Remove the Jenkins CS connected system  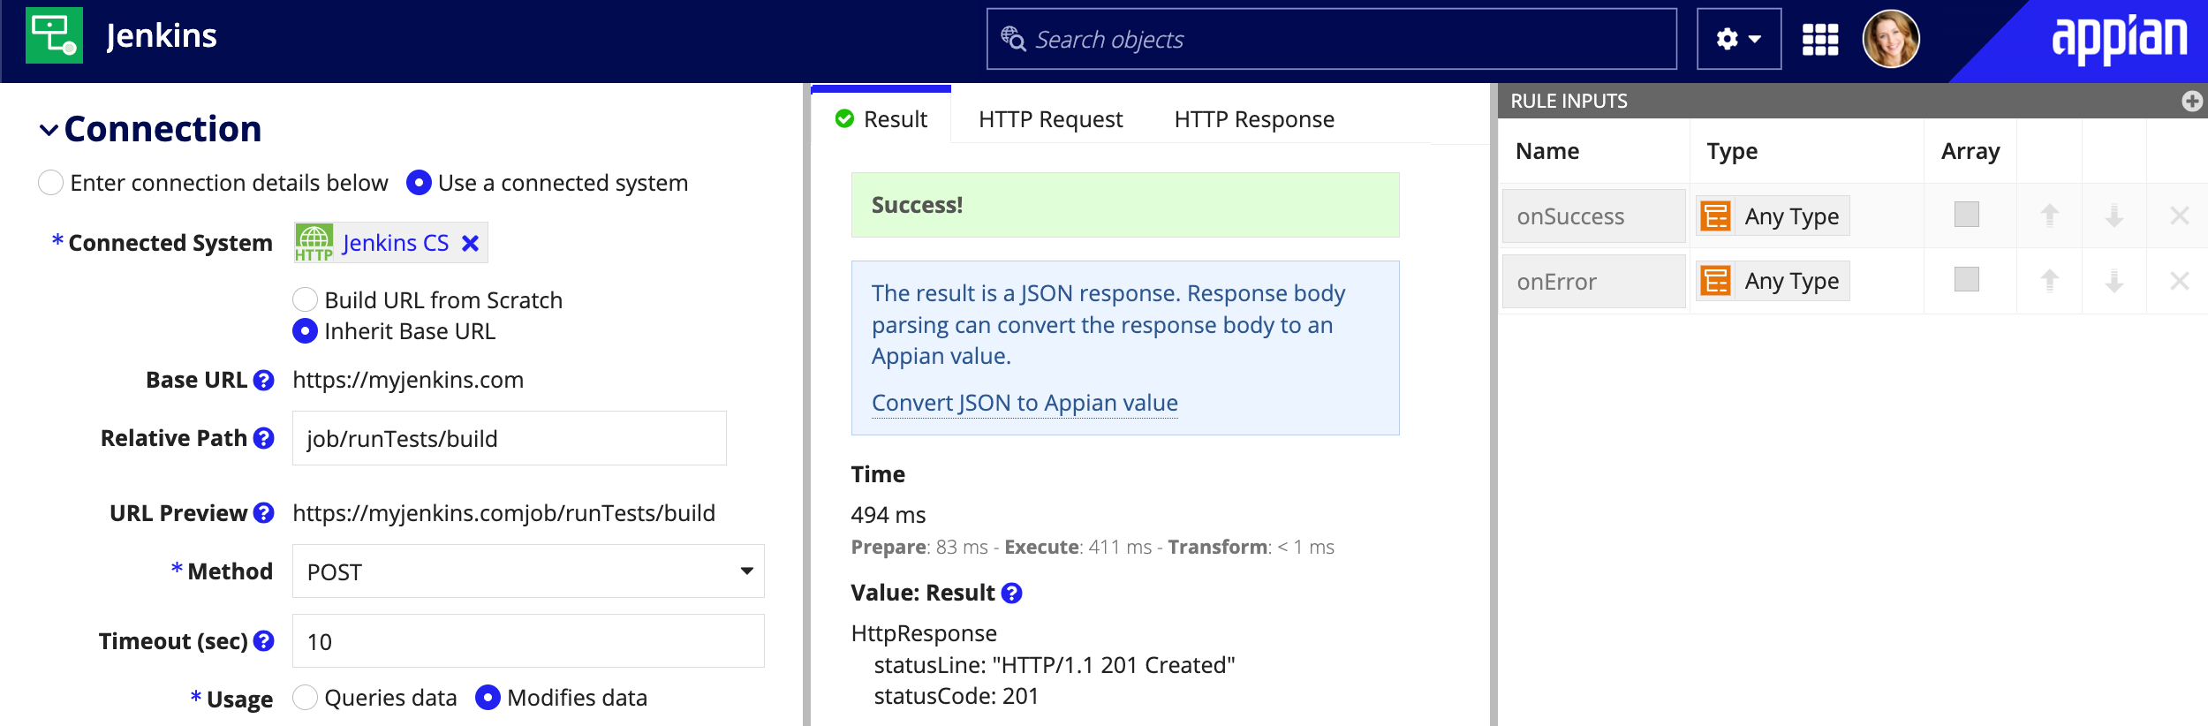click(471, 243)
